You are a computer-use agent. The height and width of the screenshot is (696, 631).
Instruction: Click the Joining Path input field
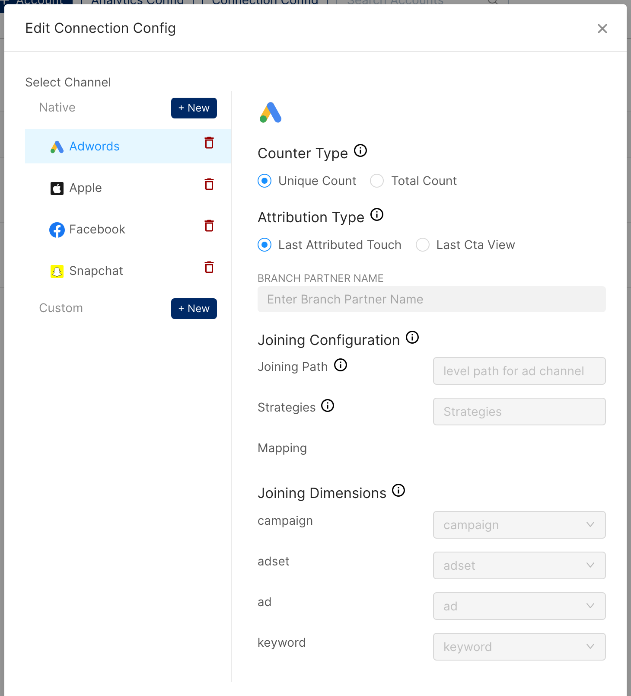[519, 371]
